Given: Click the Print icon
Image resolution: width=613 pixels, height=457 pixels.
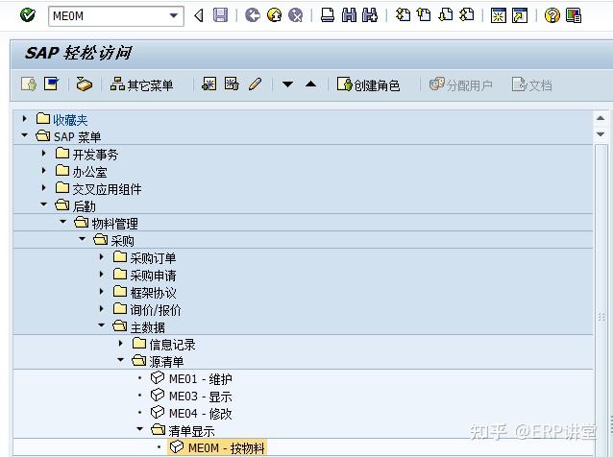Looking at the screenshot, I should (328, 15).
